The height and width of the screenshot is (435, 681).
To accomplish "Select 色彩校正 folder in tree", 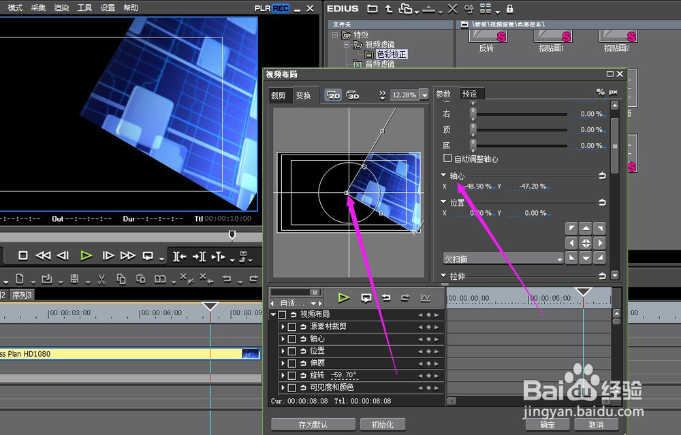I will (x=392, y=54).
